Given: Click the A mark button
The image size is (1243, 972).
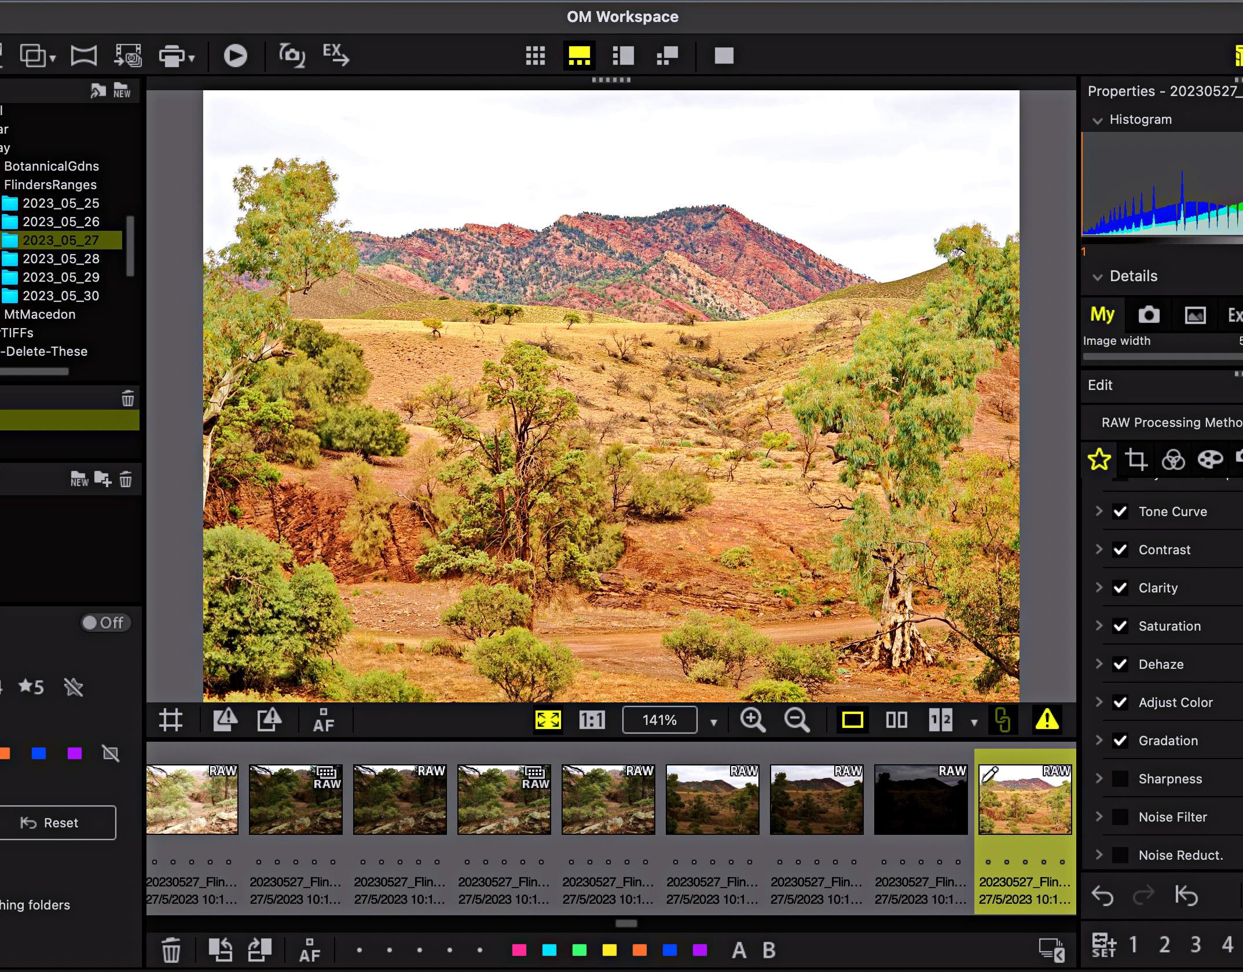Looking at the screenshot, I should 739,950.
